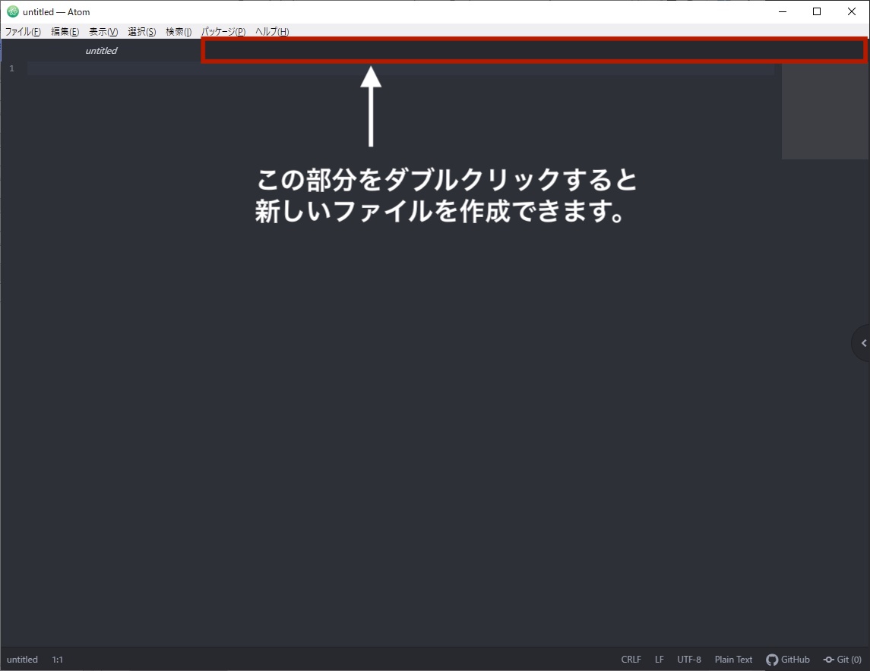Open the ファイル(F) menu

[x=23, y=32]
